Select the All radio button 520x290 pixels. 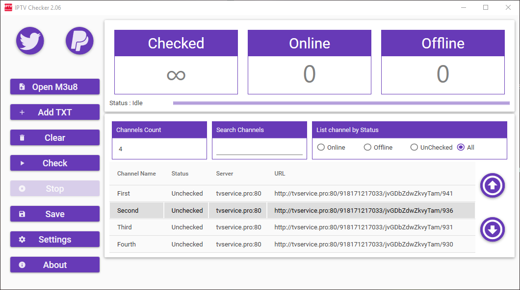pos(461,148)
